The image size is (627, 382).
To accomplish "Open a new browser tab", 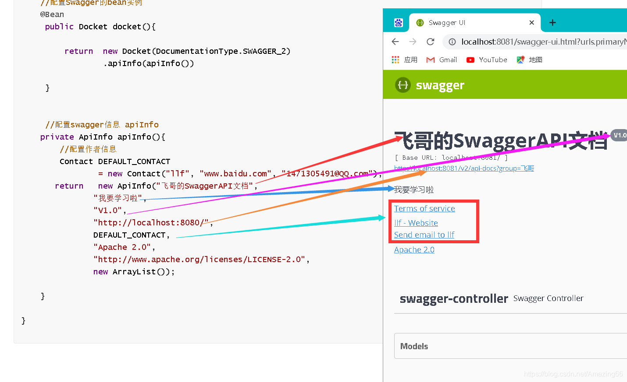I will click(x=552, y=23).
